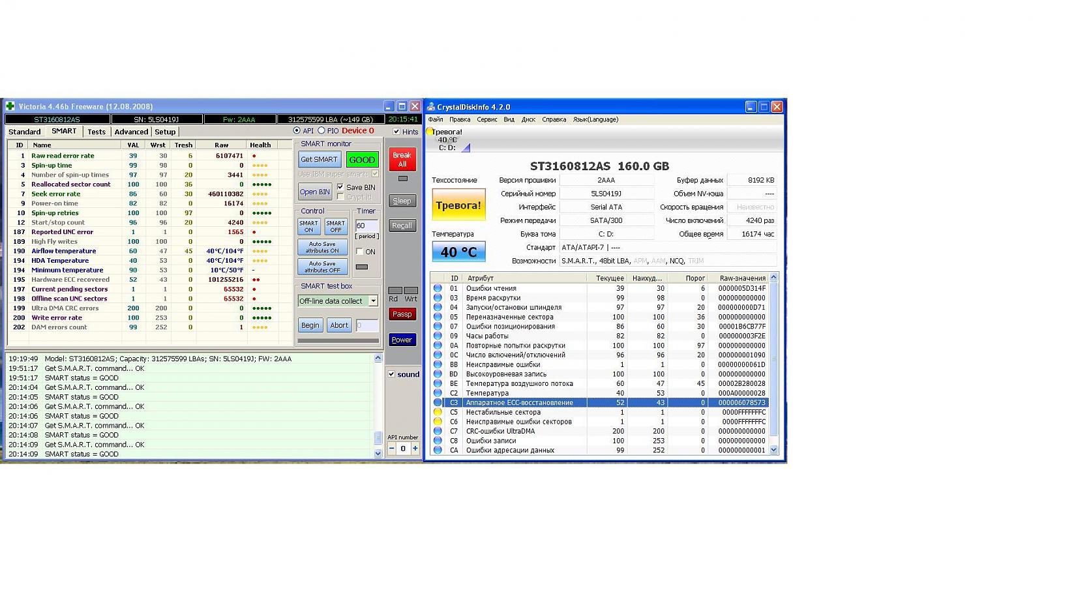This screenshot has height=605, width=1076.
Task: Click status icon of Переназначенные сектора row
Action: [438, 317]
